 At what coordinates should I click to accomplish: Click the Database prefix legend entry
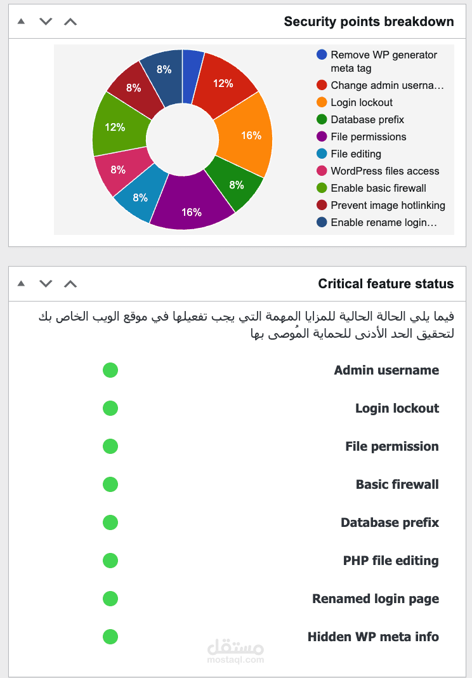click(367, 119)
